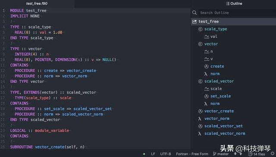Viewport: 276px width, 157px height.
Task: Click the git push up-arrow icon
Action: tap(241, 154)
